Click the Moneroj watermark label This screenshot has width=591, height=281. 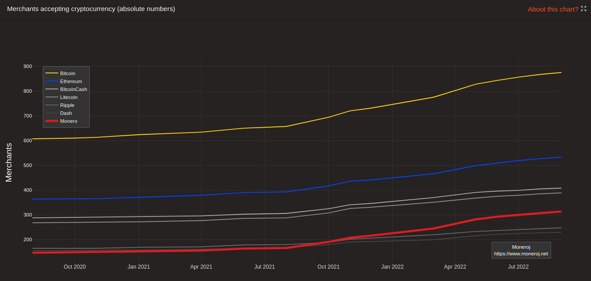(521, 247)
